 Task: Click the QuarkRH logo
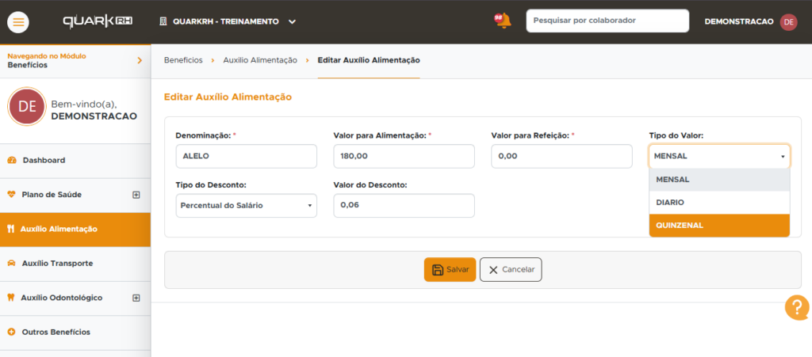pos(98,21)
